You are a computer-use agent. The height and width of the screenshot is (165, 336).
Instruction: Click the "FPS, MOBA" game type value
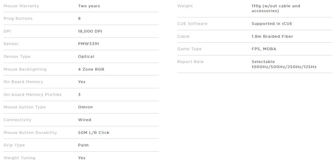coord(264,49)
